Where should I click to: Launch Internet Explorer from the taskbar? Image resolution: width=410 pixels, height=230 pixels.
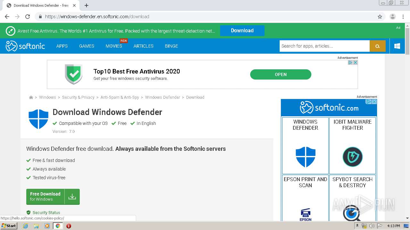click(x=25, y=226)
